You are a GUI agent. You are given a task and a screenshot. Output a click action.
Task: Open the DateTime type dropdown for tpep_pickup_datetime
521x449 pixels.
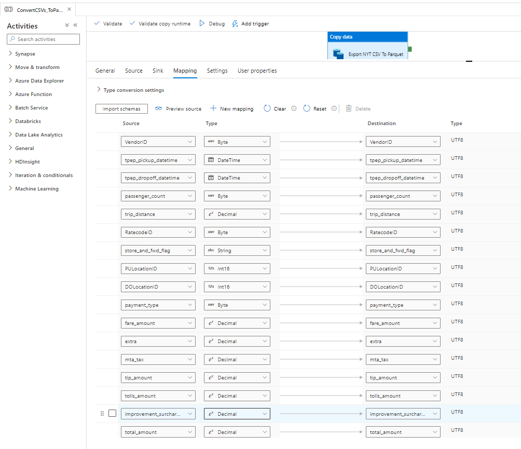click(237, 160)
